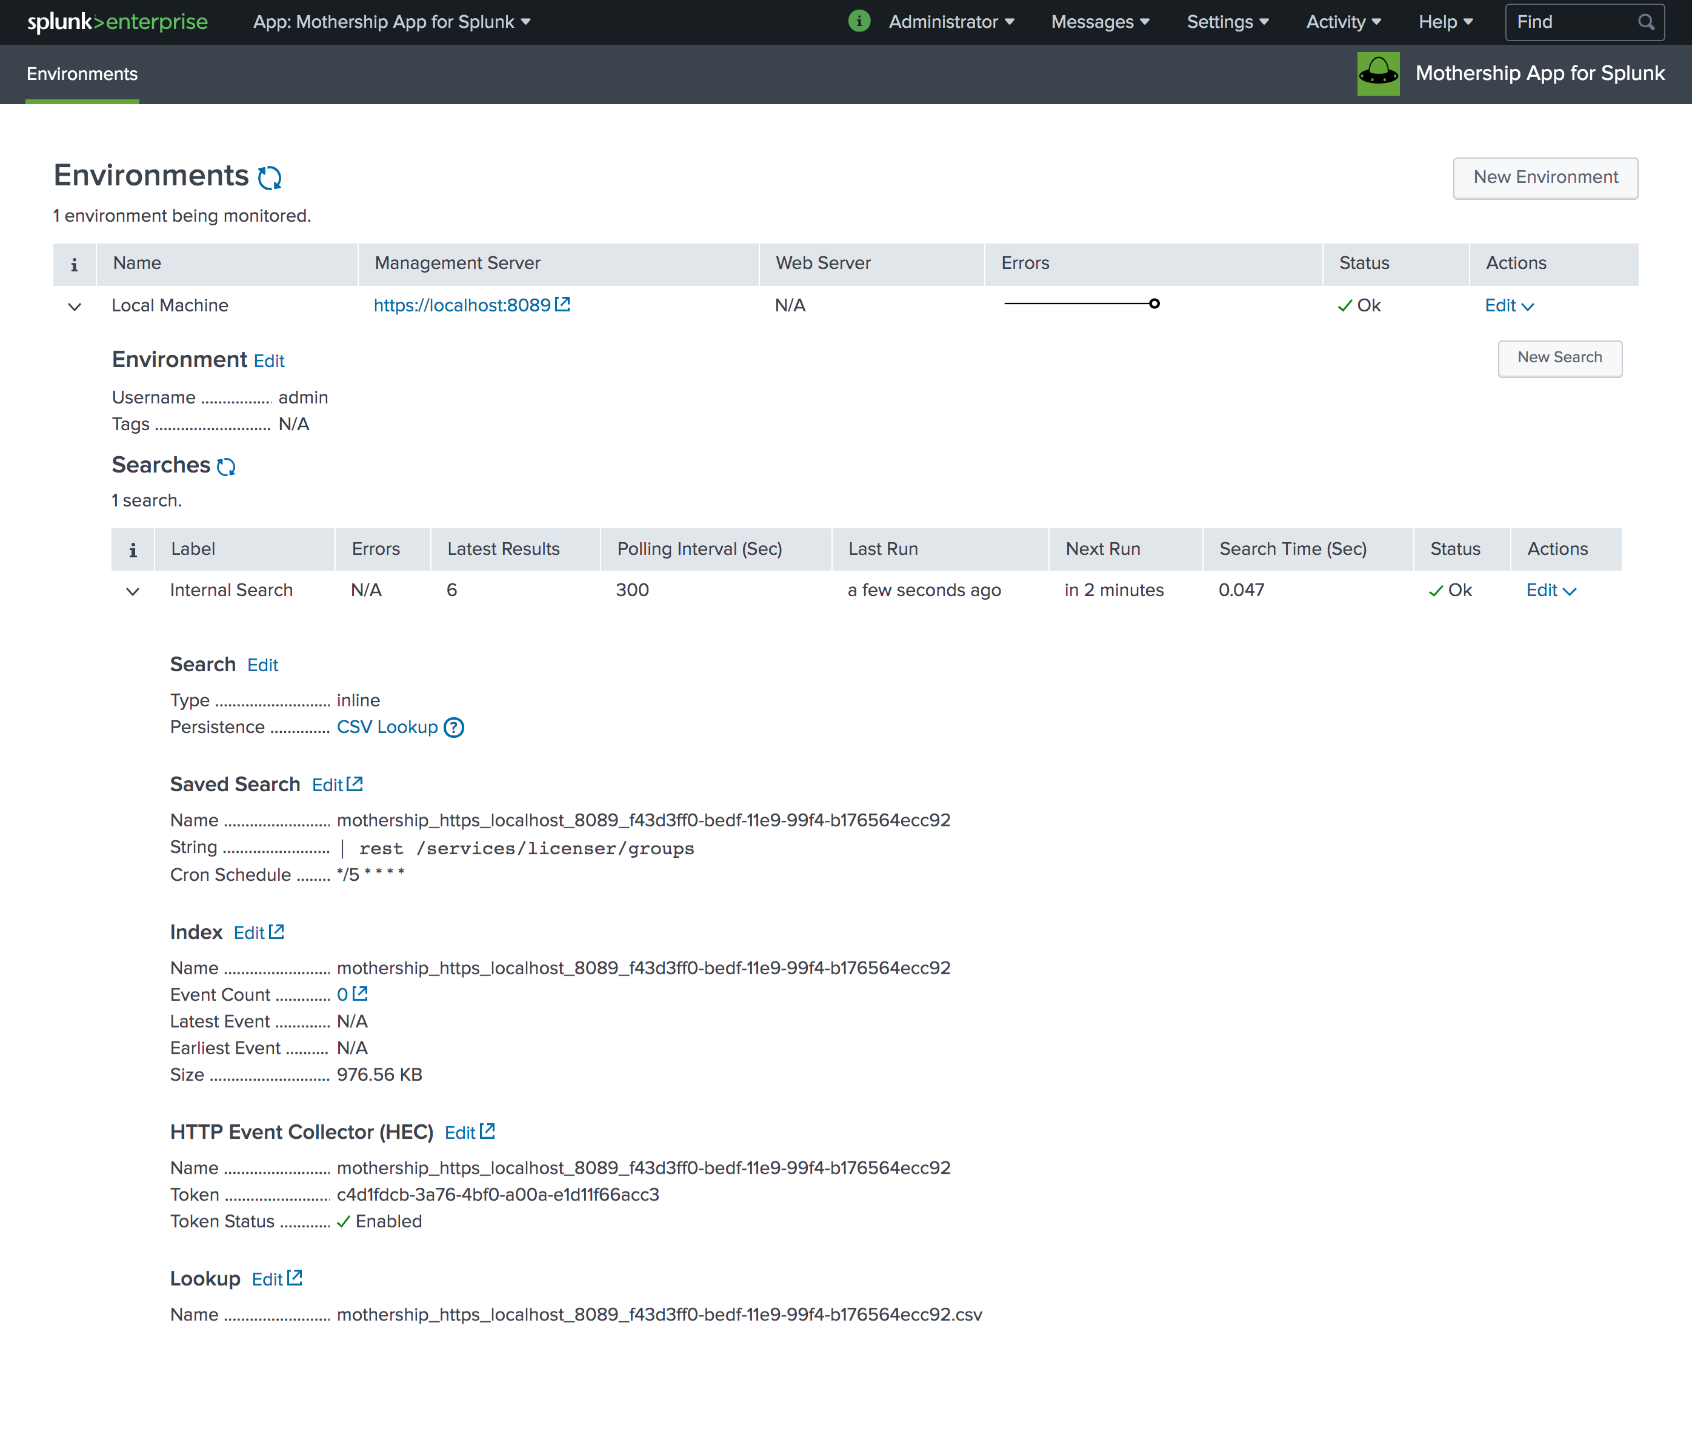Click the splunk>enterprise logo
Viewport: 1692px width, 1446px height.
coord(118,22)
